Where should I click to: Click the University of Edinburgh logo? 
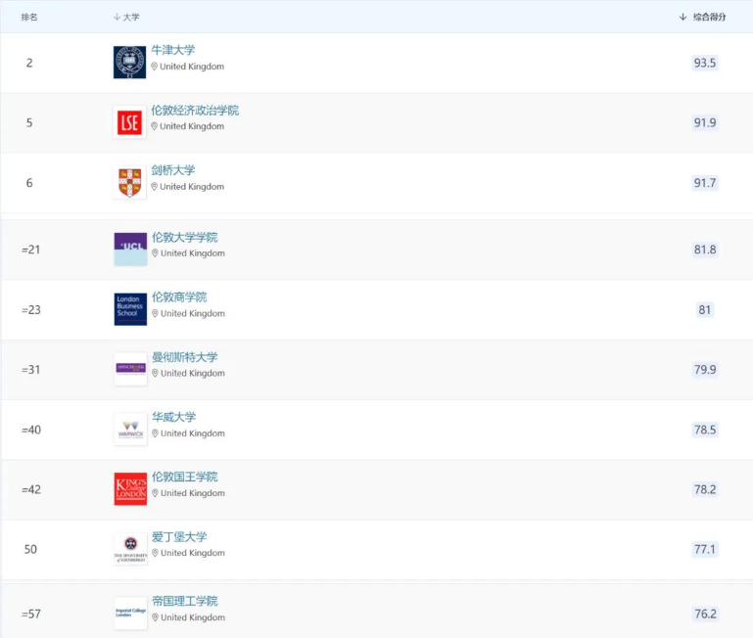[x=130, y=549]
